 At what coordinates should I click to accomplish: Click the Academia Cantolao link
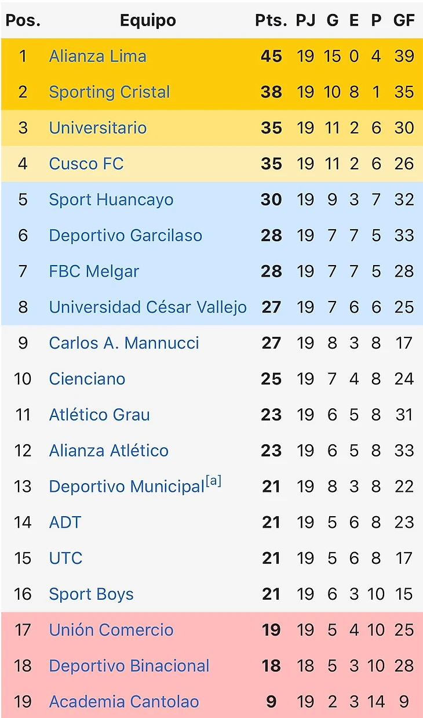click(123, 702)
